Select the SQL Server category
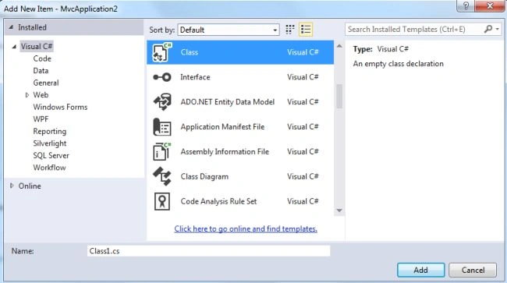The height and width of the screenshot is (283, 507). [51, 156]
